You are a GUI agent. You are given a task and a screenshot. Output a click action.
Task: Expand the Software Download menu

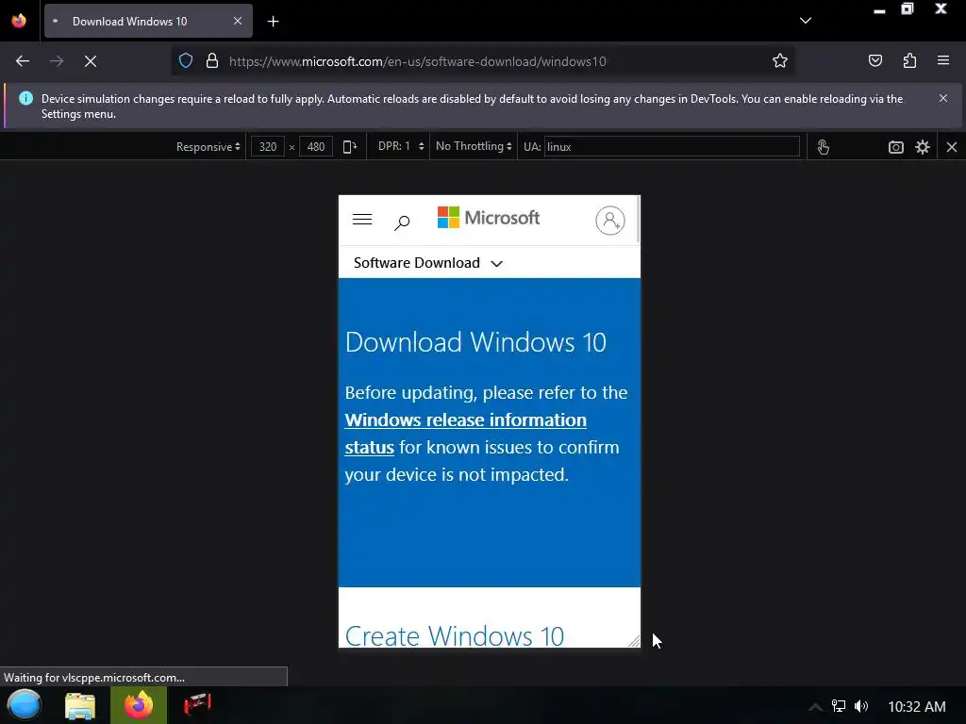427,263
